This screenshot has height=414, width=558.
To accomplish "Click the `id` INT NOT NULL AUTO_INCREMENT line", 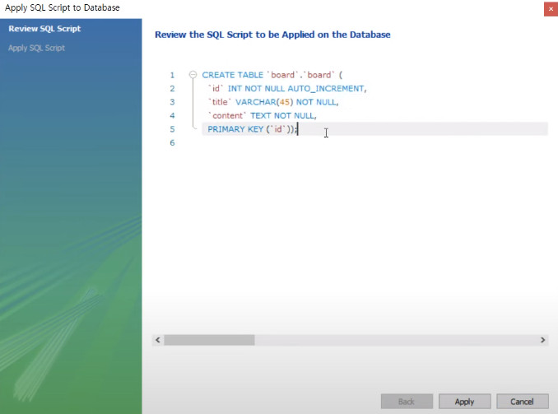I will [287, 88].
